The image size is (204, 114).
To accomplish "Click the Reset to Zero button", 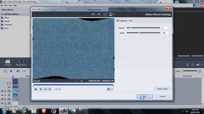I will pyautogui.click(x=162, y=89).
